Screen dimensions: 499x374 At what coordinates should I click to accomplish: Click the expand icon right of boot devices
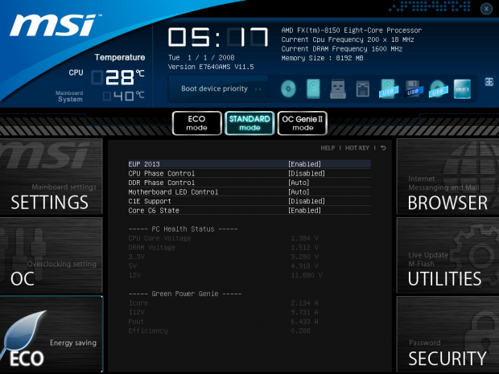489,82
